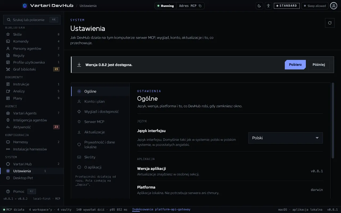The width and height of the screenshot is (341, 213).
Task: Click the Aktywność bar chart icon
Action: tap(8, 127)
